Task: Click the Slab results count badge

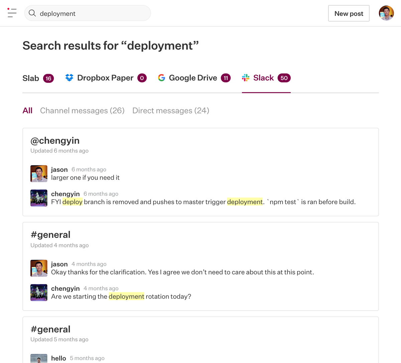Action: [48, 78]
